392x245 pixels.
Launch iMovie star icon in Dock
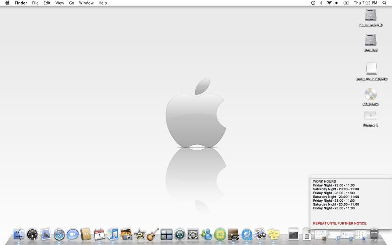(x=139, y=235)
